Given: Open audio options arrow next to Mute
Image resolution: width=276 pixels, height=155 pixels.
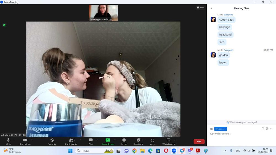Looking at the screenshot, I should tap(14, 140).
